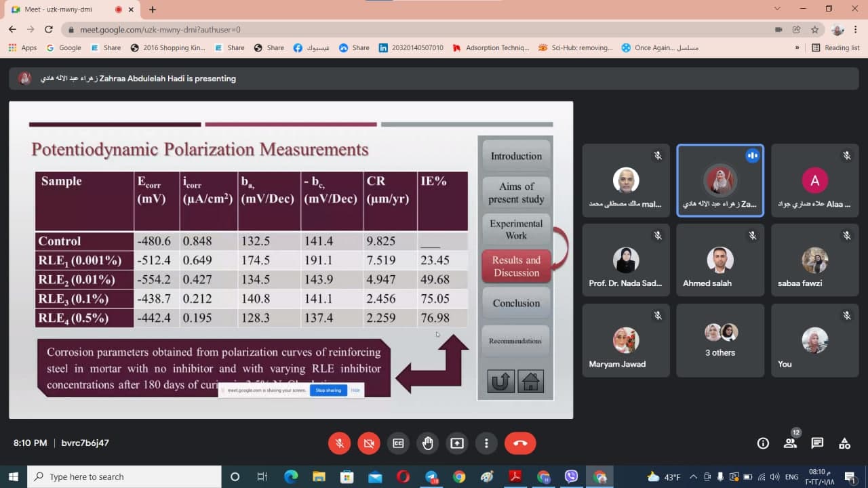Click the Stop sharing button

point(328,390)
